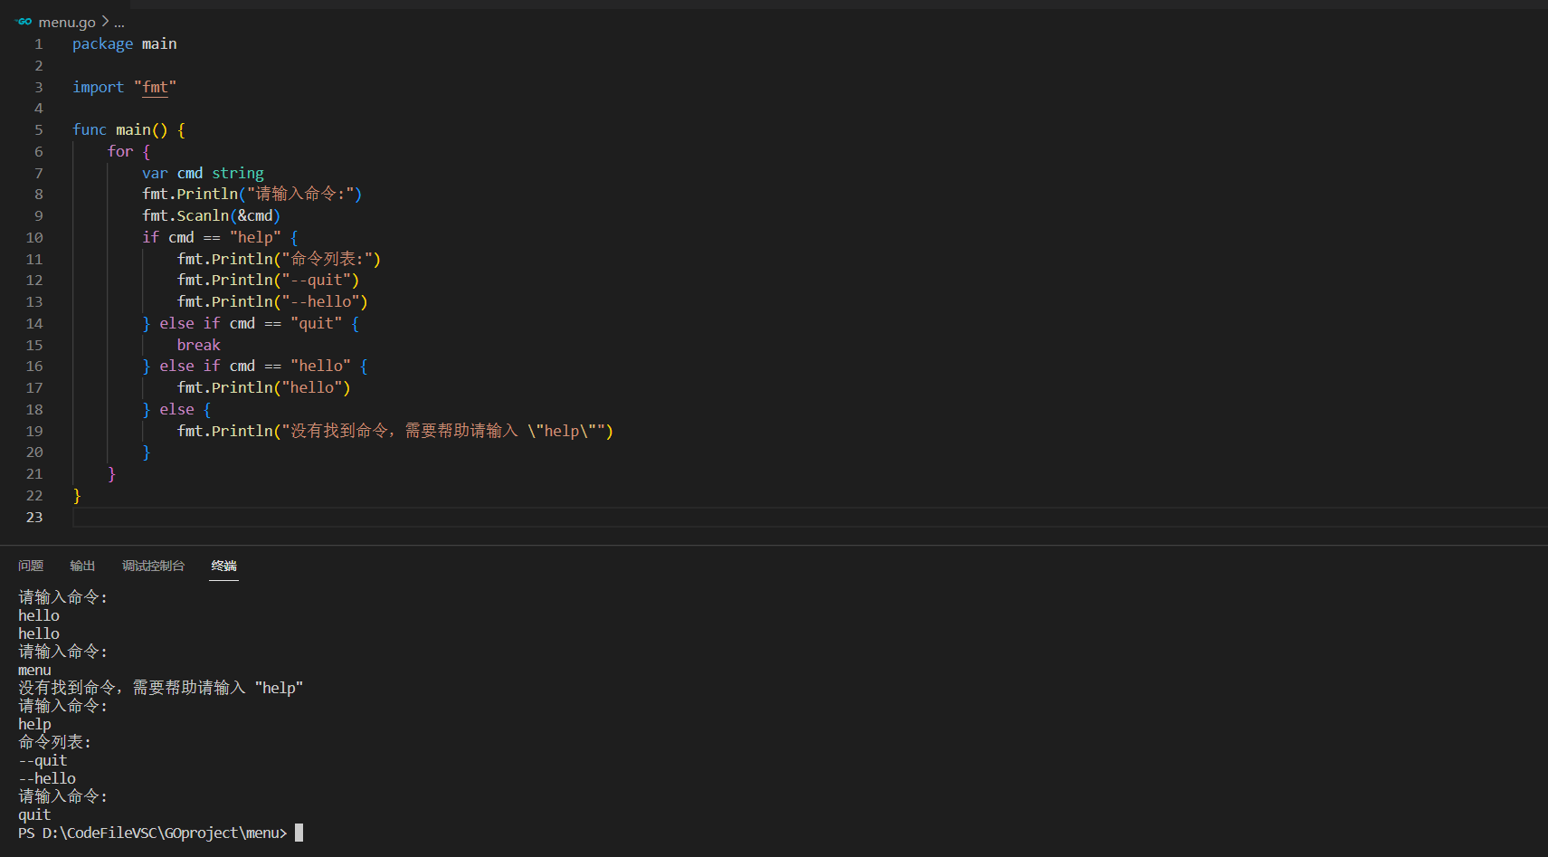Click the closing brace on line 22

point(77,495)
